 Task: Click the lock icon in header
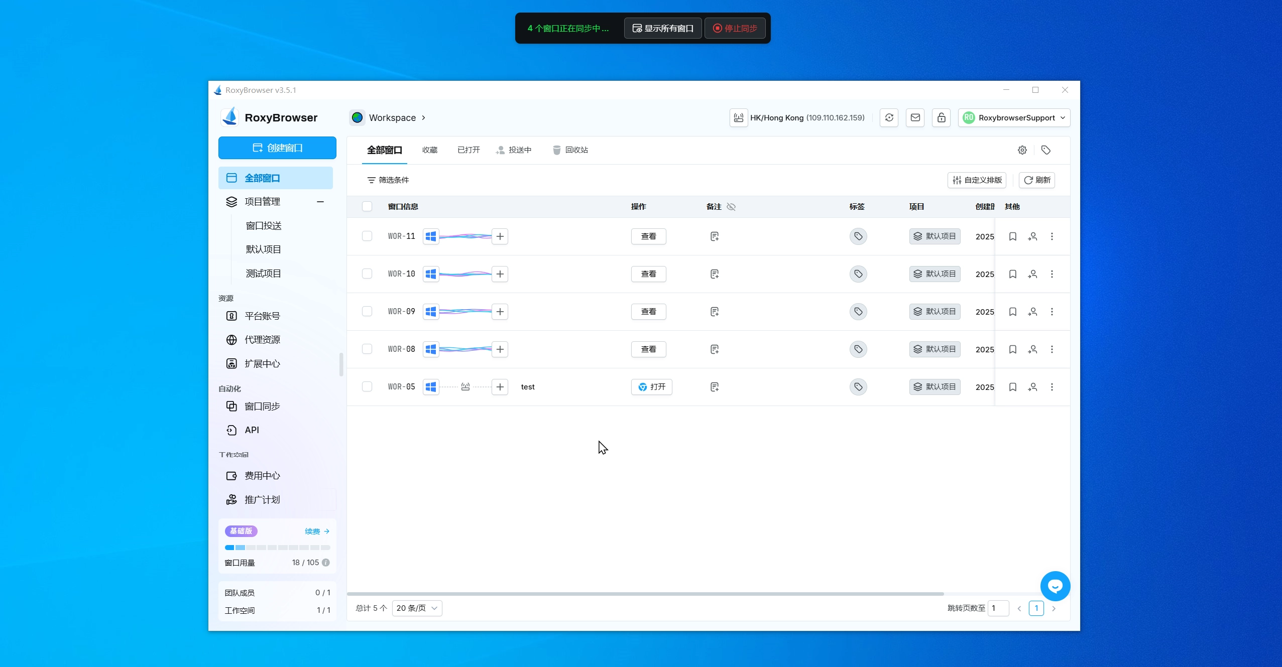[941, 117]
